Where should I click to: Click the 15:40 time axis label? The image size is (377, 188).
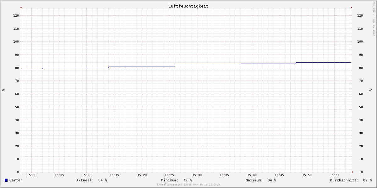tap(252, 175)
